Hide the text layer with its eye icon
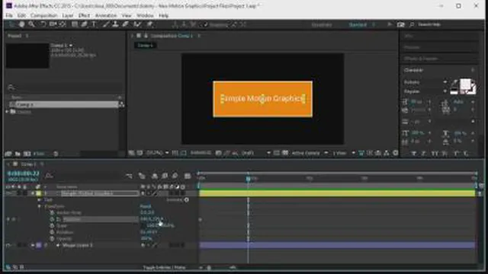Screen dimensions: 488x274 coord(8,193)
